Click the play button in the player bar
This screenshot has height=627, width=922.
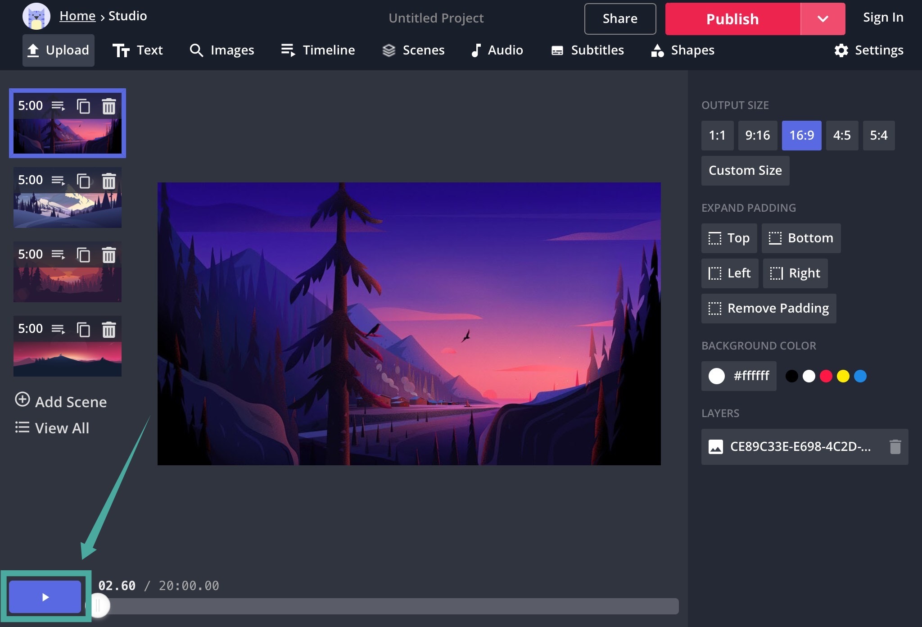point(45,597)
